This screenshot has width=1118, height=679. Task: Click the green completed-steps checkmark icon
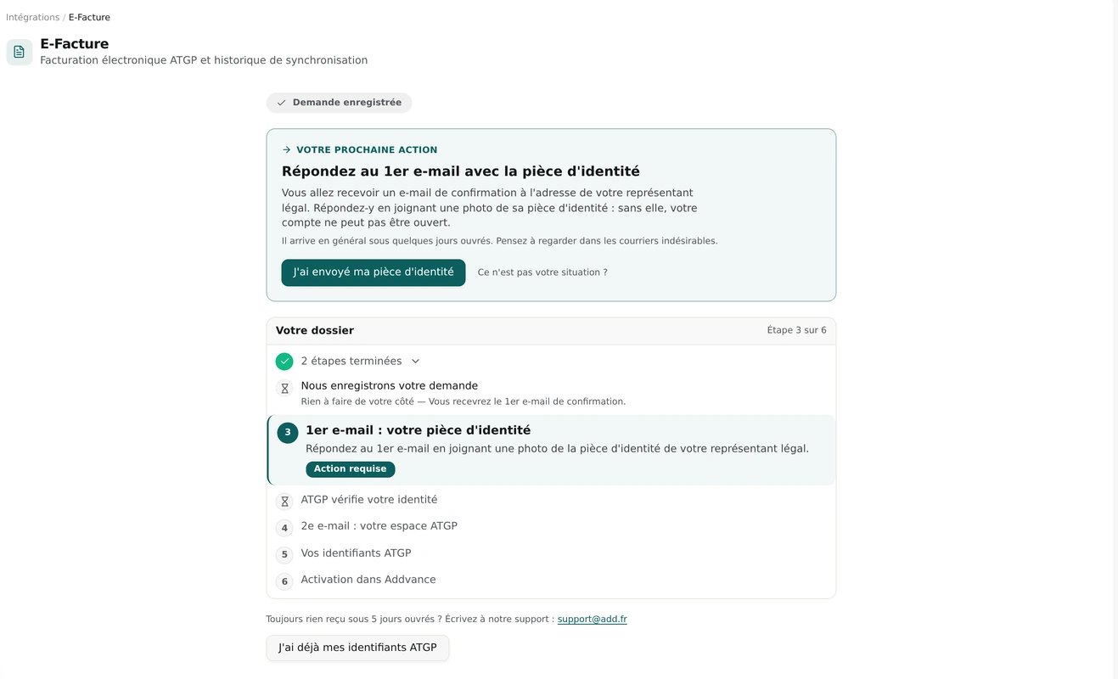(x=284, y=362)
